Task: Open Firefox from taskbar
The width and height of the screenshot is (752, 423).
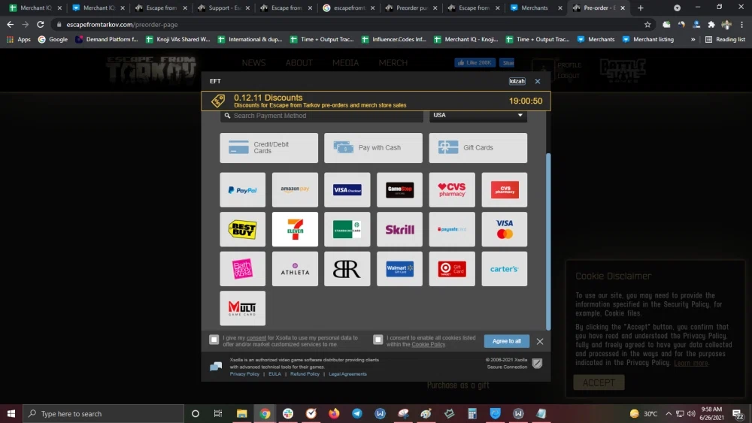Action: 334,413
